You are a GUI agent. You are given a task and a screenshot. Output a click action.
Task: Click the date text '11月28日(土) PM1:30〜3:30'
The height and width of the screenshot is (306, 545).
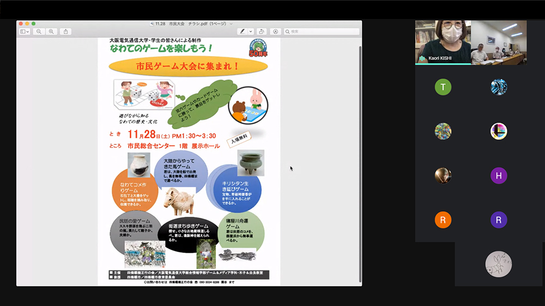(x=172, y=134)
